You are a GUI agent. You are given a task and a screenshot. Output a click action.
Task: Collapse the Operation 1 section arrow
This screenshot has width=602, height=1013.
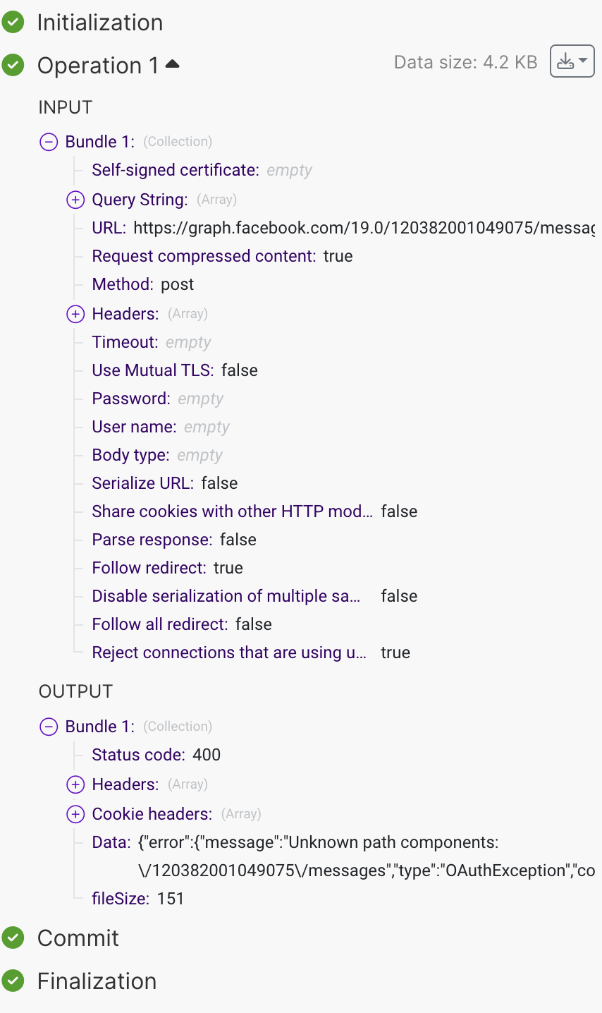point(172,65)
